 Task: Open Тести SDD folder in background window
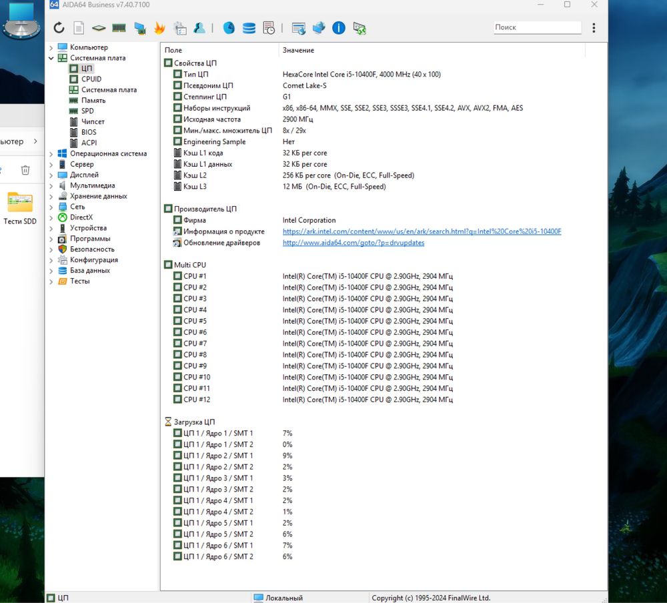20,208
